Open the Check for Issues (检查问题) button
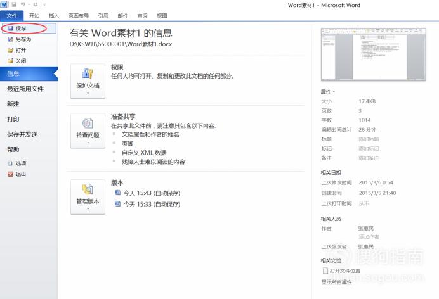Screen dimensions: 439x299 [88, 130]
